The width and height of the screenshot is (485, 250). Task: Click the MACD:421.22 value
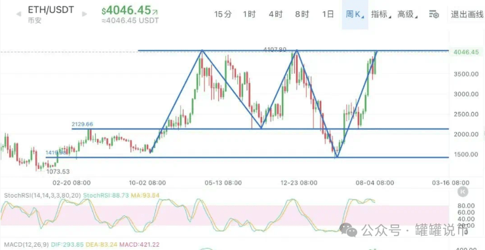140,245
